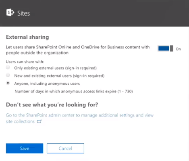Save the external sharing settings
Viewport: 189px width, 161px height.
click(x=25, y=148)
